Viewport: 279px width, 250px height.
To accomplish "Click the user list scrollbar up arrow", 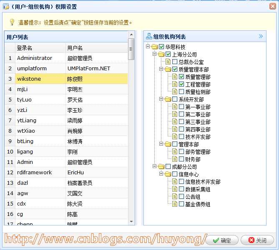I will tap(131, 35).
